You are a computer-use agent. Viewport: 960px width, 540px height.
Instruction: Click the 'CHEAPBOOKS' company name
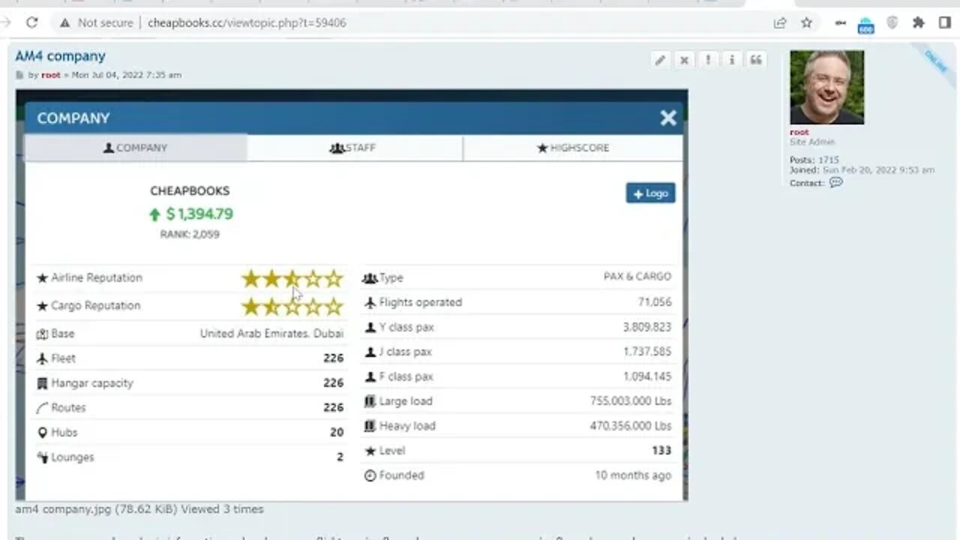[x=190, y=191]
